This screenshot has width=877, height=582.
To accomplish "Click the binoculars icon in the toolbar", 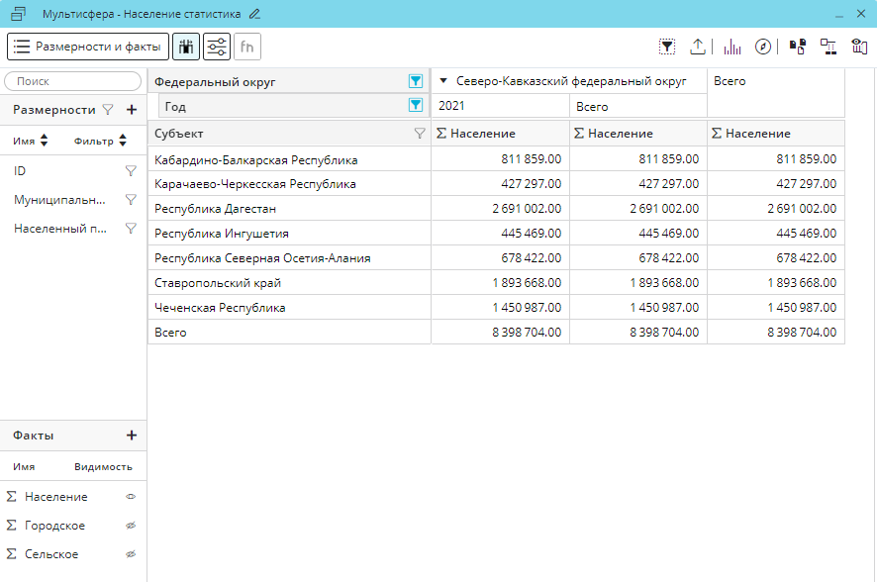I will 185,47.
